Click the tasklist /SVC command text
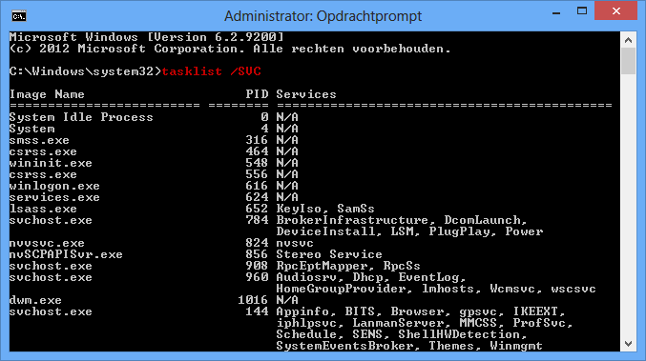646x361 pixels. point(211,71)
